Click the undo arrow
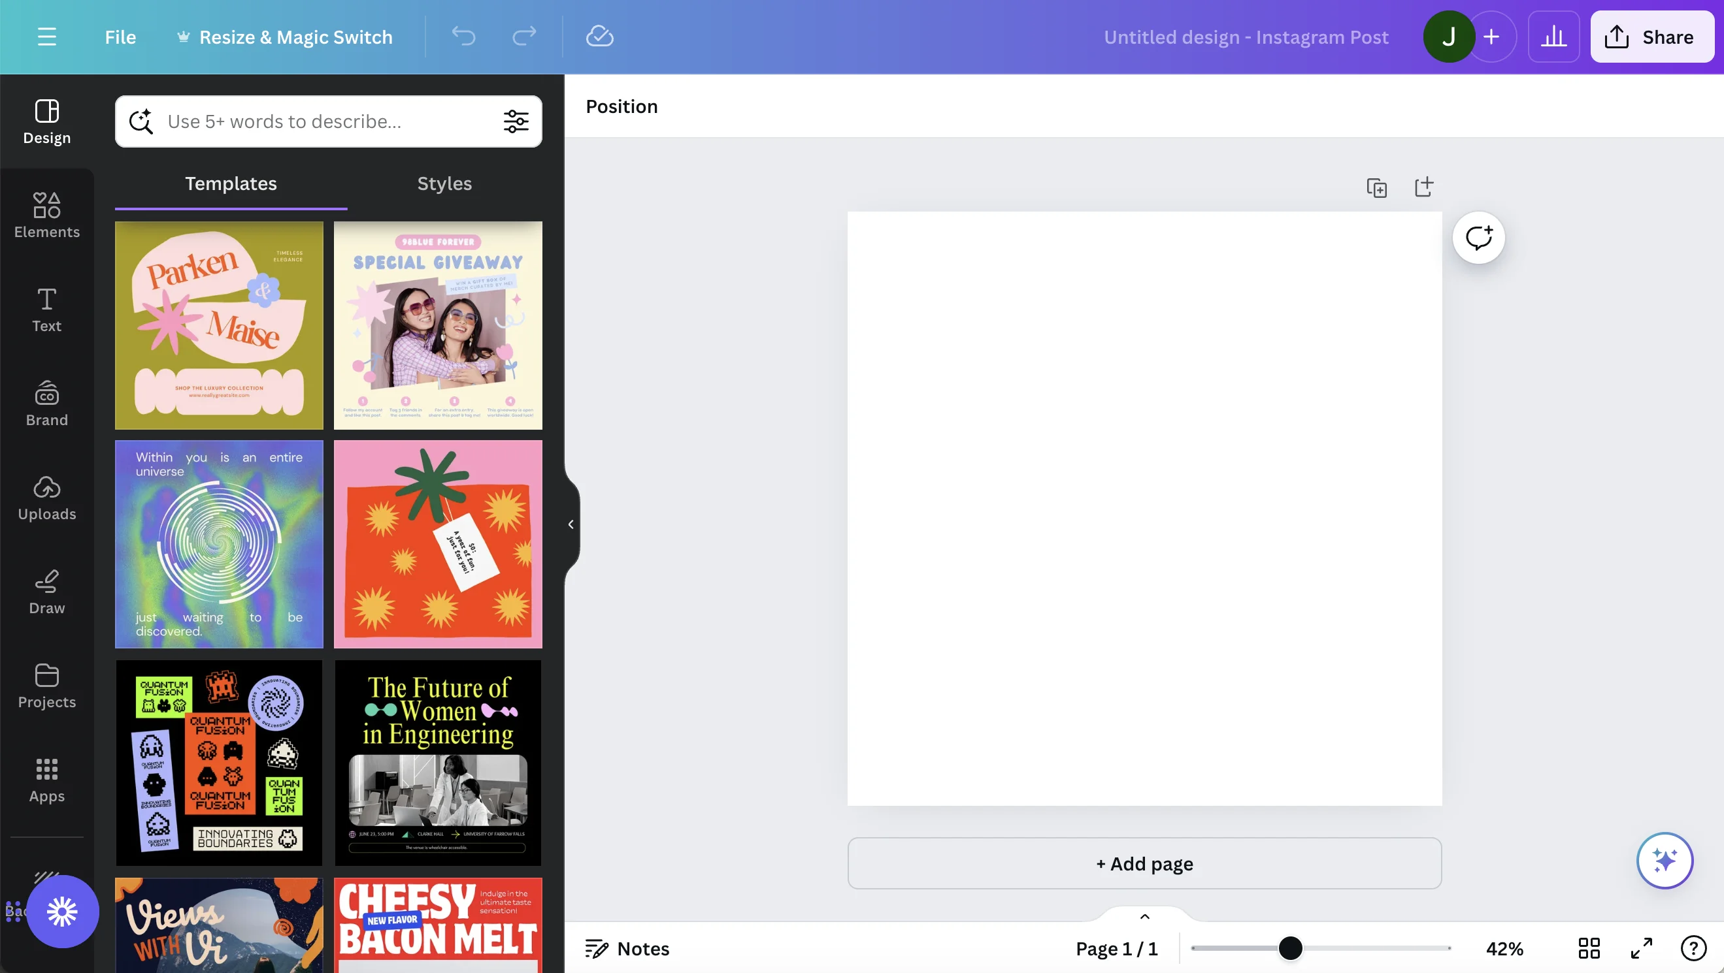The height and width of the screenshot is (973, 1724). tap(463, 36)
